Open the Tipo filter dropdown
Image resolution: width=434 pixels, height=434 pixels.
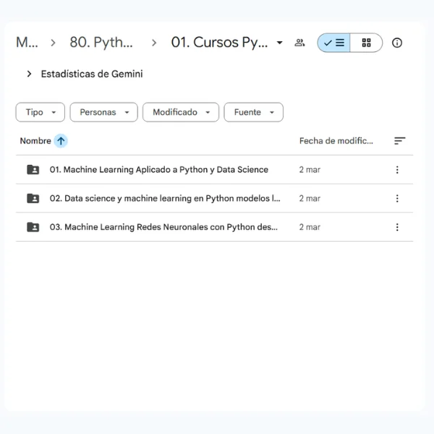coord(40,112)
